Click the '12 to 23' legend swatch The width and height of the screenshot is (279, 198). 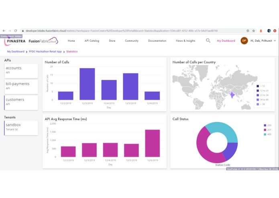[258, 91]
